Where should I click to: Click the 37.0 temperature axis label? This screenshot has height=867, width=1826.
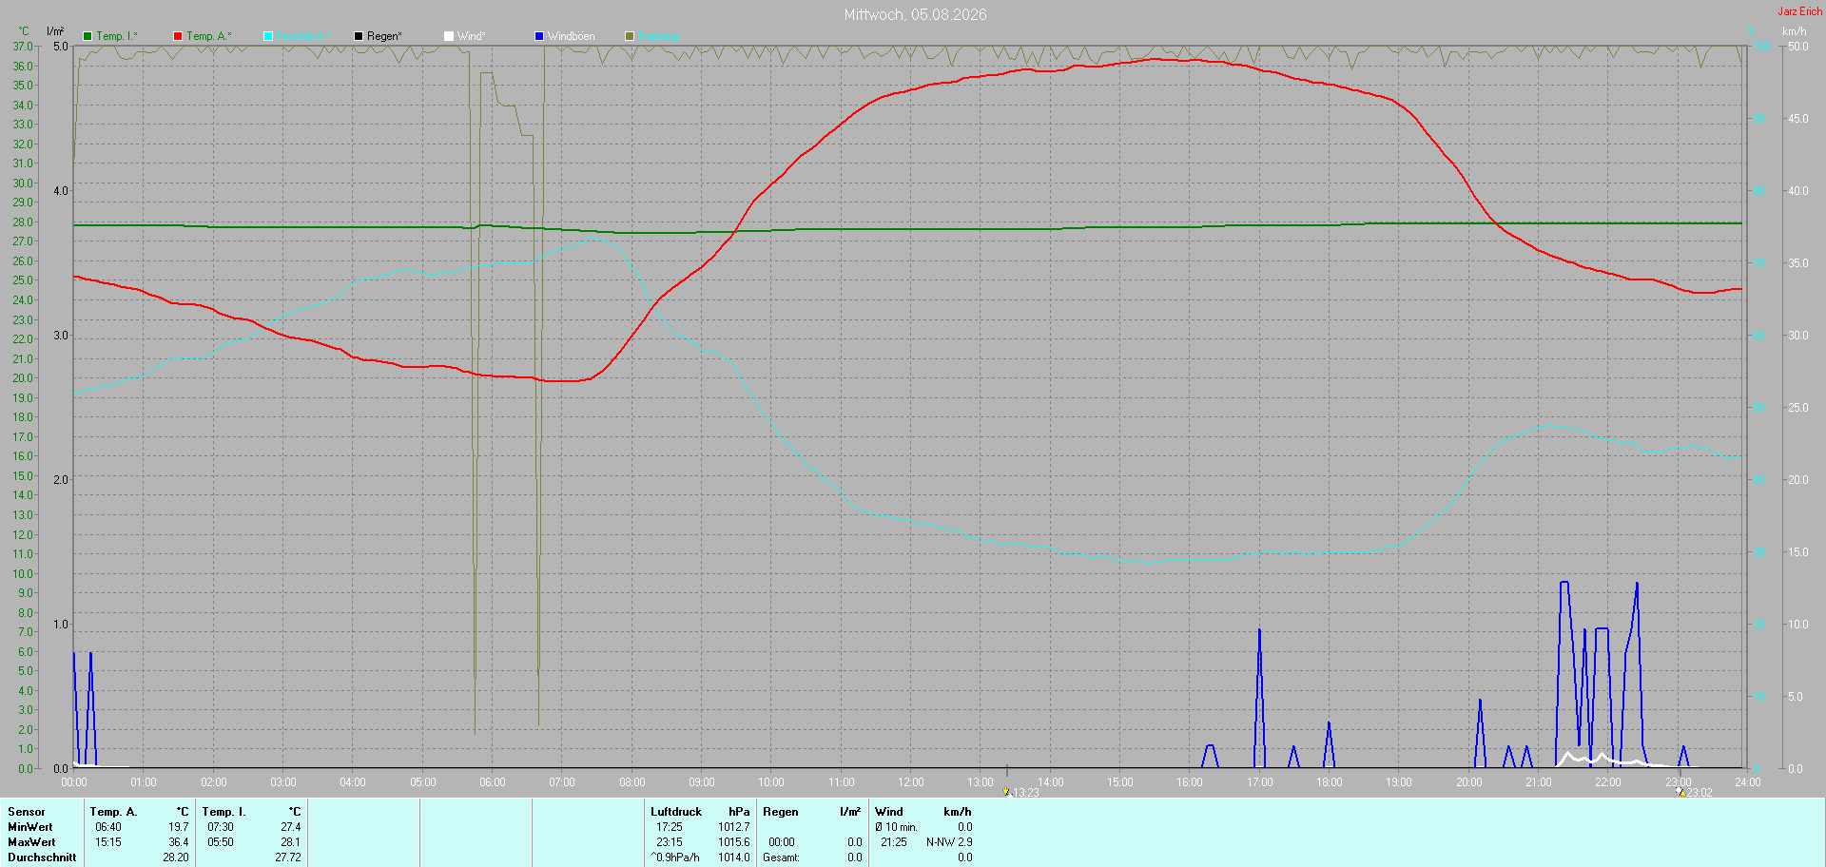coord(23,47)
